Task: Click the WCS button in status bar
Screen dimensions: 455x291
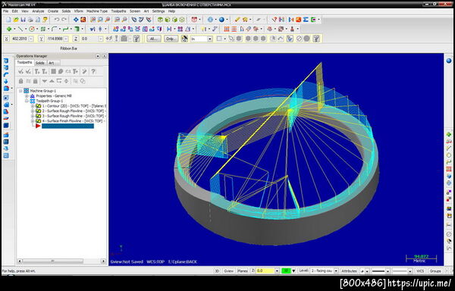Action: 420,271
